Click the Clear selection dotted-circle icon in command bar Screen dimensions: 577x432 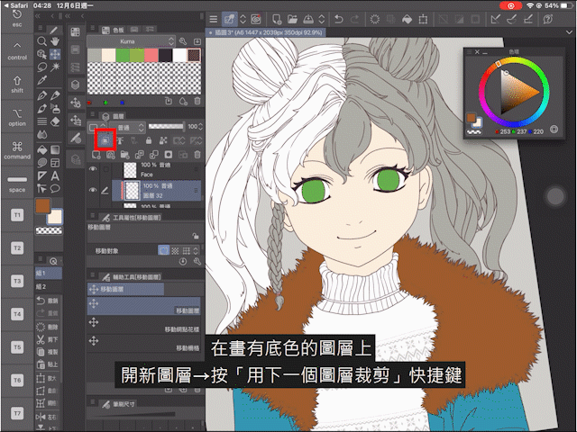click(x=375, y=19)
